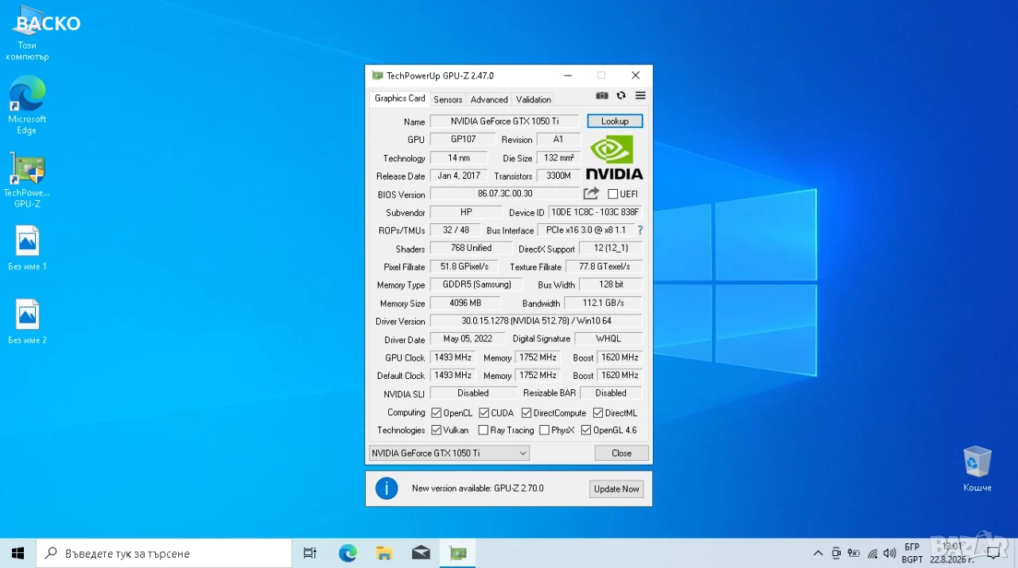
Task: Open the Windows Start menu
Action: (17, 553)
